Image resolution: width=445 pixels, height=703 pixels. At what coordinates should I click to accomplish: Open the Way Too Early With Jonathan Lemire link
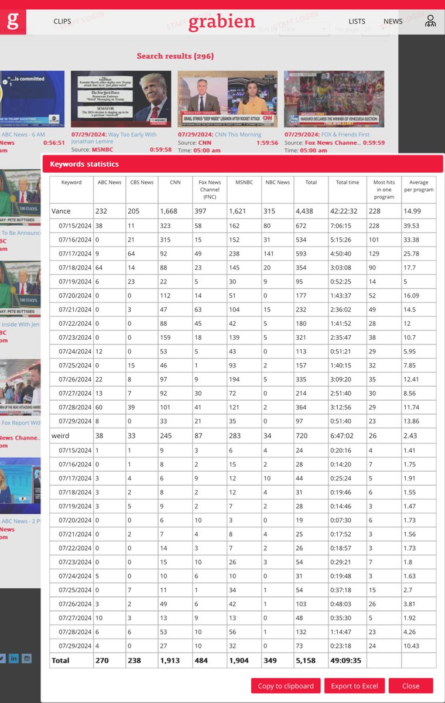point(114,138)
